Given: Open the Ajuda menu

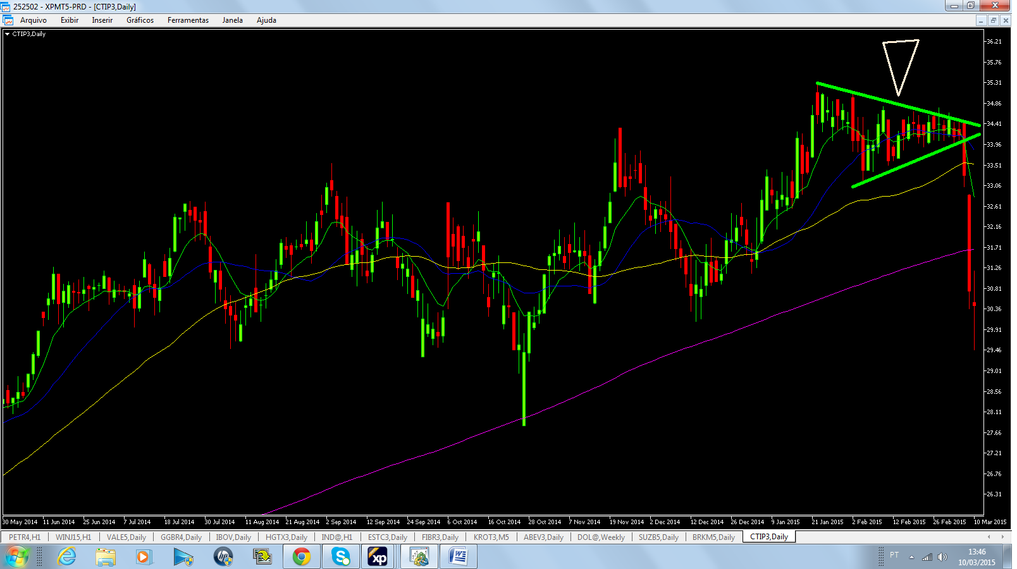Looking at the screenshot, I should click(x=266, y=20).
